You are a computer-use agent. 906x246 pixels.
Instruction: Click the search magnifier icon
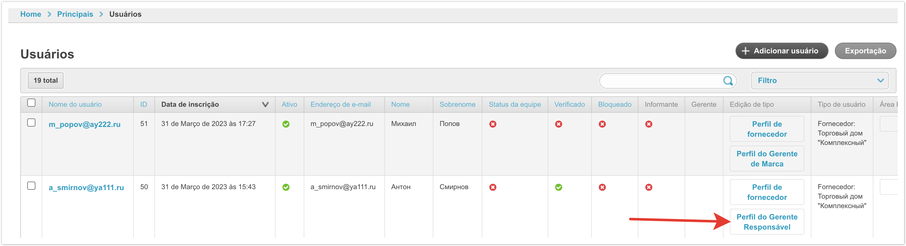(728, 81)
